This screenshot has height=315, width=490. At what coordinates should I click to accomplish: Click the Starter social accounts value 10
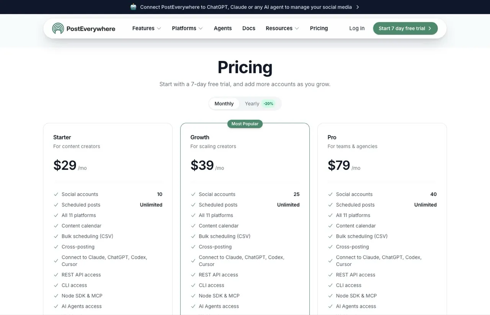pyautogui.click(x=160, y=194)
